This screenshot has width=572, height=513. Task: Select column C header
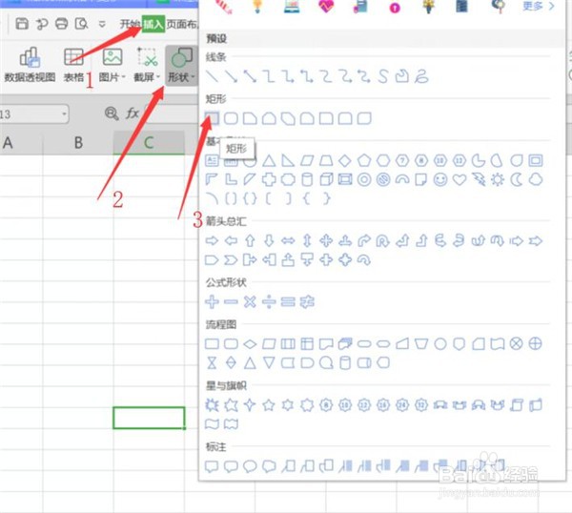pos(149,143)
